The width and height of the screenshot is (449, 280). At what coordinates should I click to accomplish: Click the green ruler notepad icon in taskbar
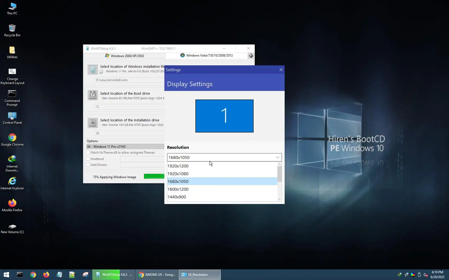72,275
